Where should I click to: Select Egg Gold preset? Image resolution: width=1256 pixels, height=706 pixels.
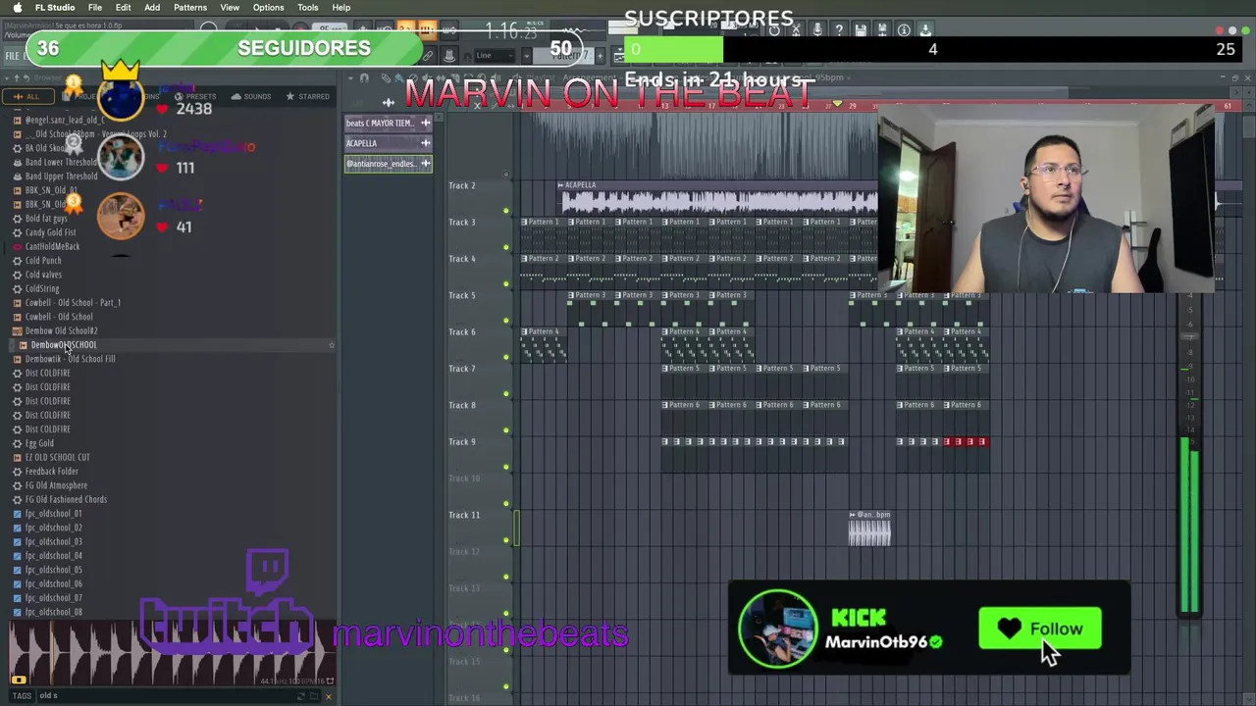click(x=39, y=443)
